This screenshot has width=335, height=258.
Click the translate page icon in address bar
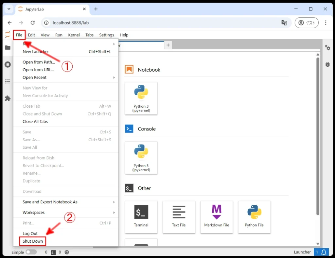[x=284, y=23]
